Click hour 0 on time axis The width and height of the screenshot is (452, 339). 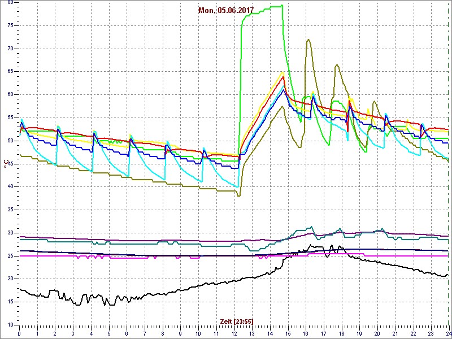(x=19, y=333)
